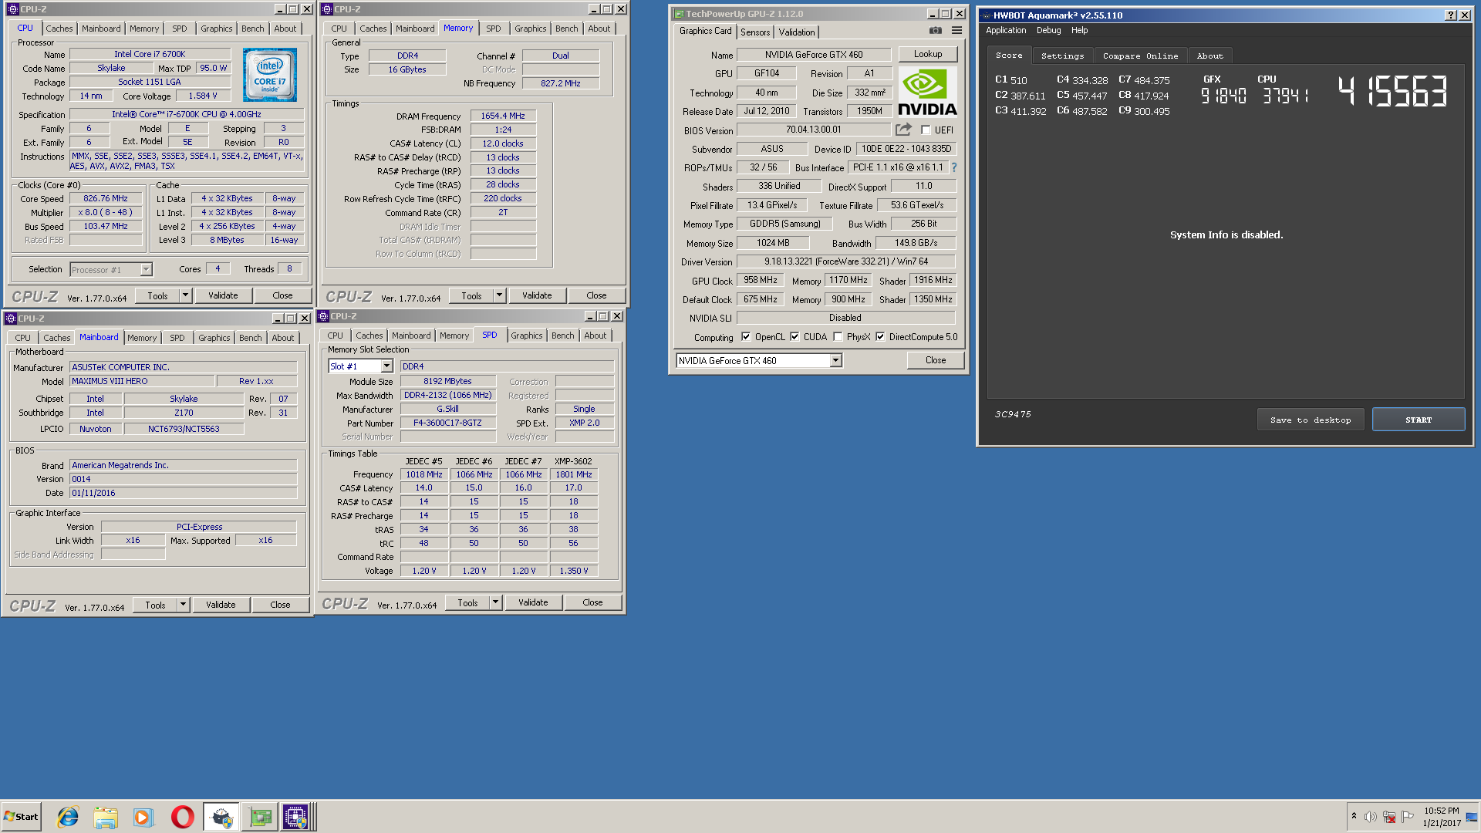Screen dimensions: 1481x833
Task: Click Close button at bottom of GPU-Z
Action: point(936,360)
